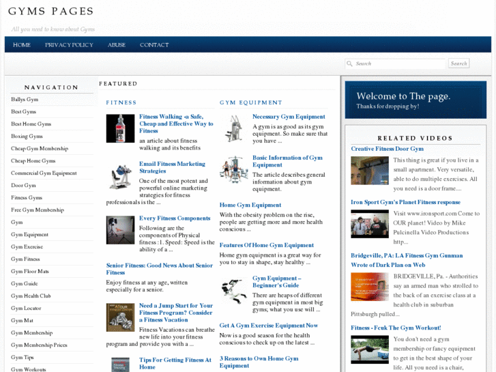Click the Every Fitness Components thumbnail image
Viewport: 496px width, 372px height.
pyautogui.click(x=120, y=230)
